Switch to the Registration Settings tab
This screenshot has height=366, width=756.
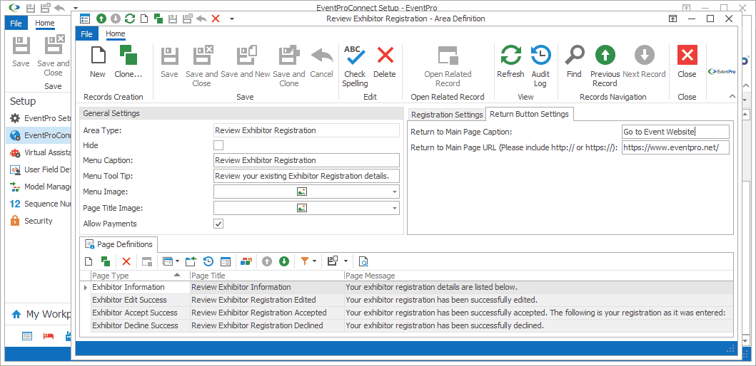[447, 115]
